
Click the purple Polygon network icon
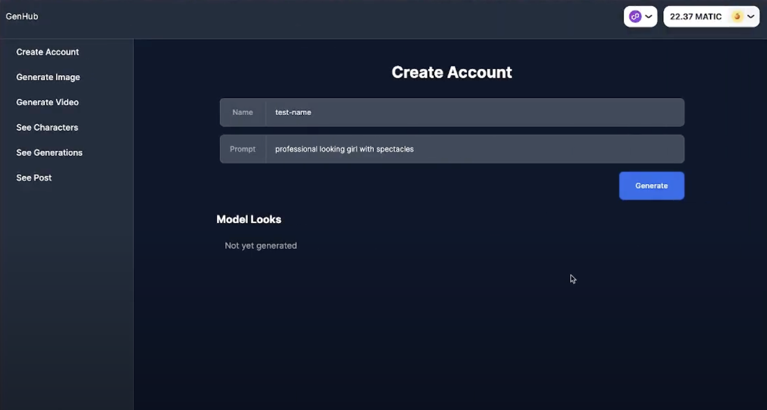(635, 16)
